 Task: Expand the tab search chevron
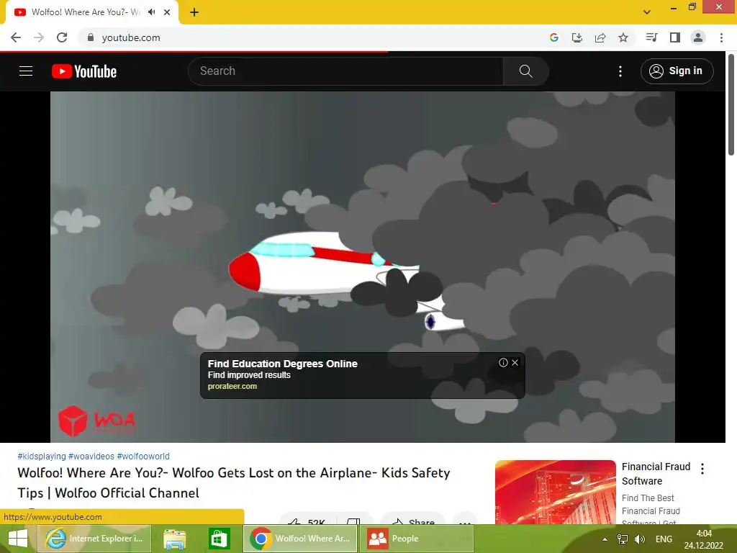point(647,12)
